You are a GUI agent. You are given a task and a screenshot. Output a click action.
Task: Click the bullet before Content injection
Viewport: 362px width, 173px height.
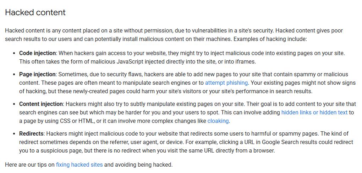pos(14,104)
